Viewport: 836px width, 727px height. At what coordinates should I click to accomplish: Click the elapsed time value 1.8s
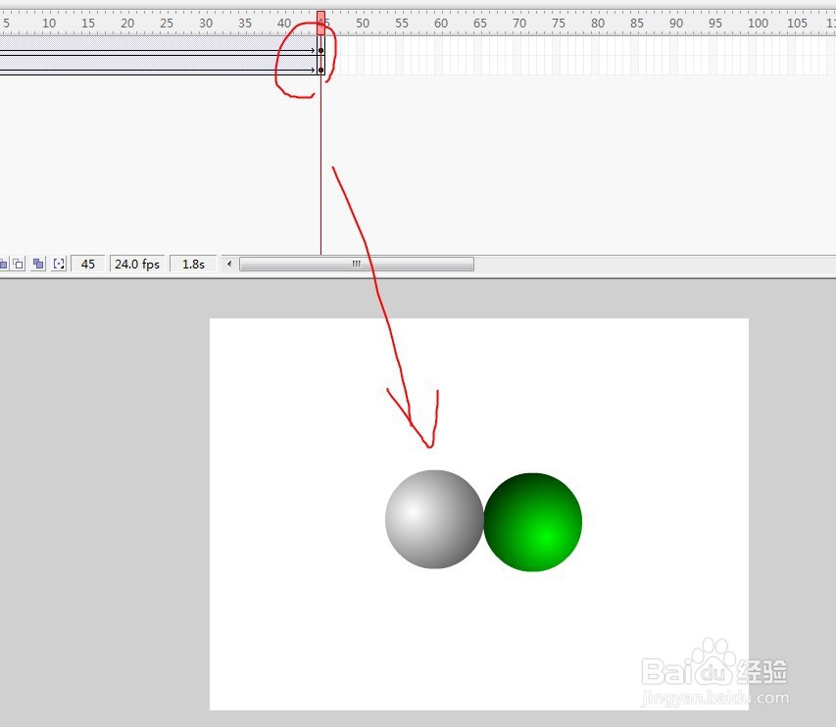(193, 264)
